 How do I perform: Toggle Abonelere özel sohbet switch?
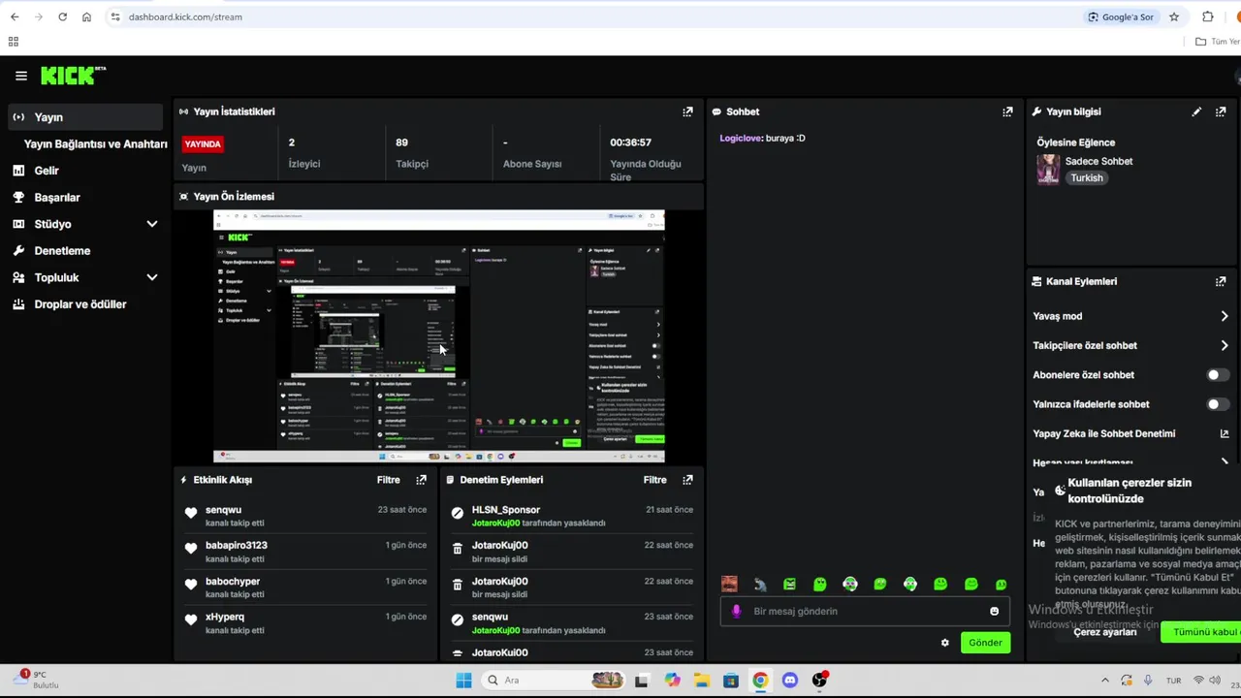point(1218,375)
